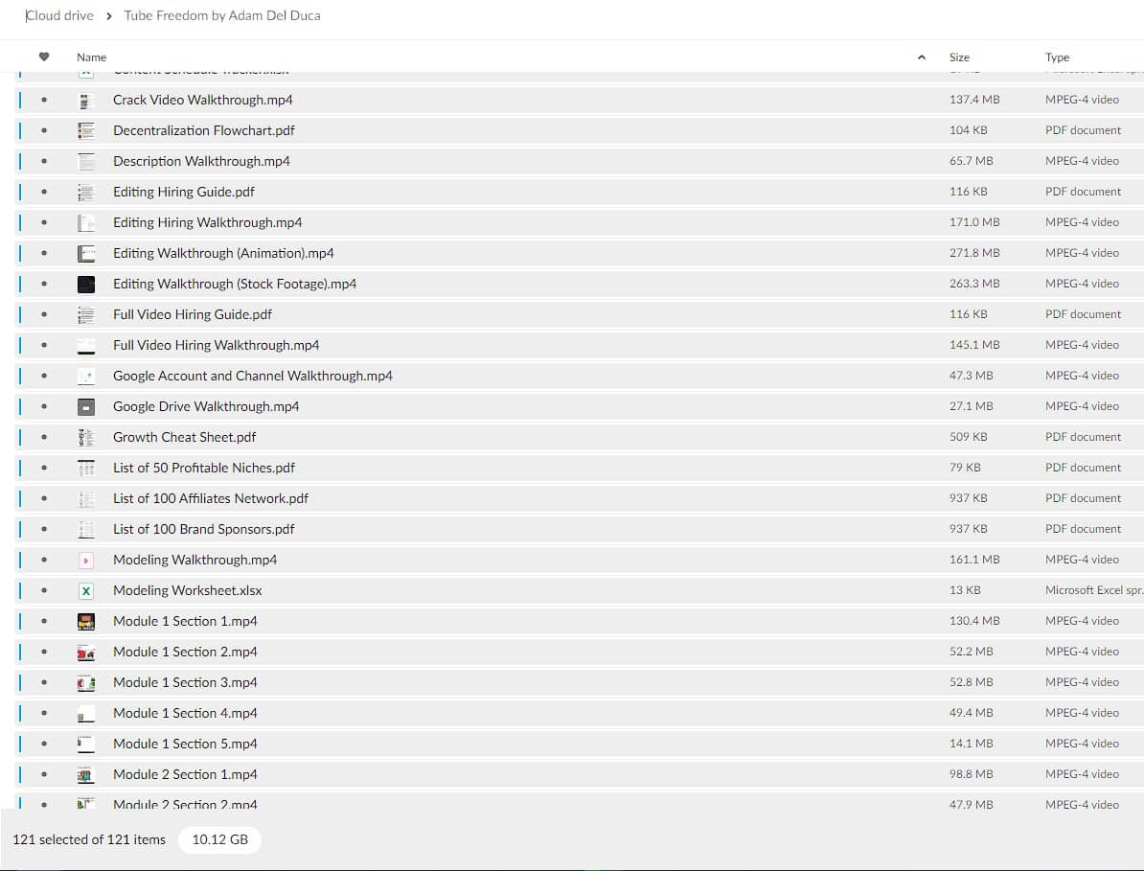The image size is (1144, 871).
Task: Click the Growth Cheat Sheet.pdf icon
Action: tap(86, 437)
